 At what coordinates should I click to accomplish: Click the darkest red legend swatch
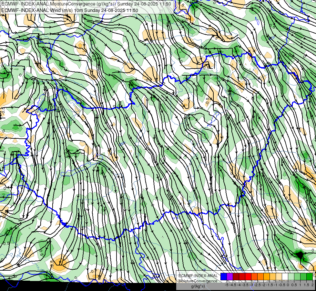(236, 277)
